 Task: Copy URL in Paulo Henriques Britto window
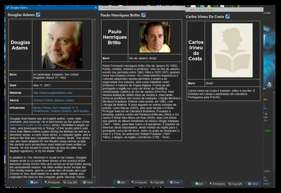tap(157, 182)
